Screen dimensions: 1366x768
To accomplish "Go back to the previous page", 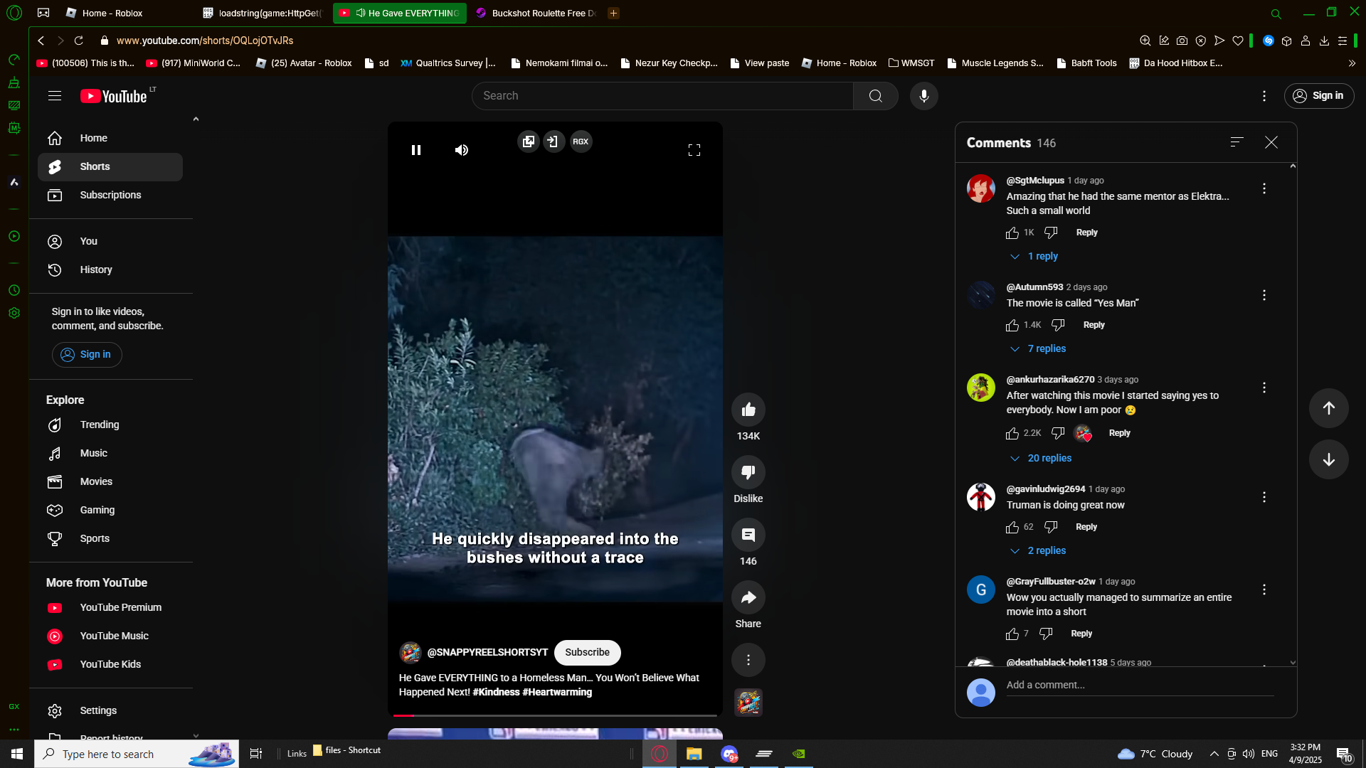I will click(41, 41).
